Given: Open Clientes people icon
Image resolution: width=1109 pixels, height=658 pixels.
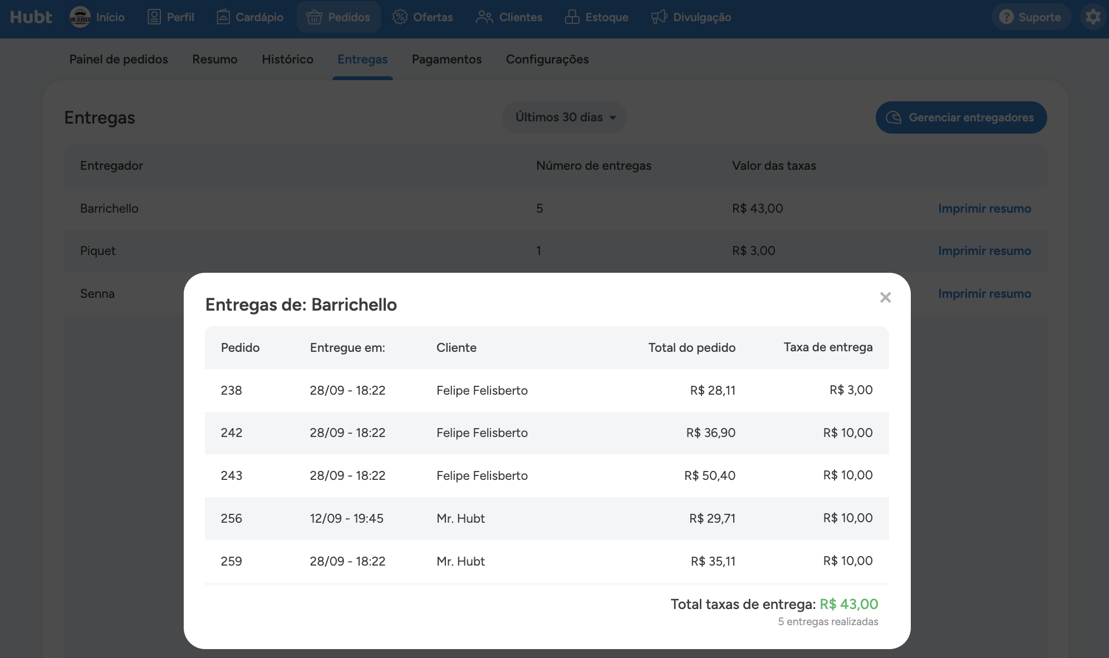Looking at the screenshot, I should (484, 17).
